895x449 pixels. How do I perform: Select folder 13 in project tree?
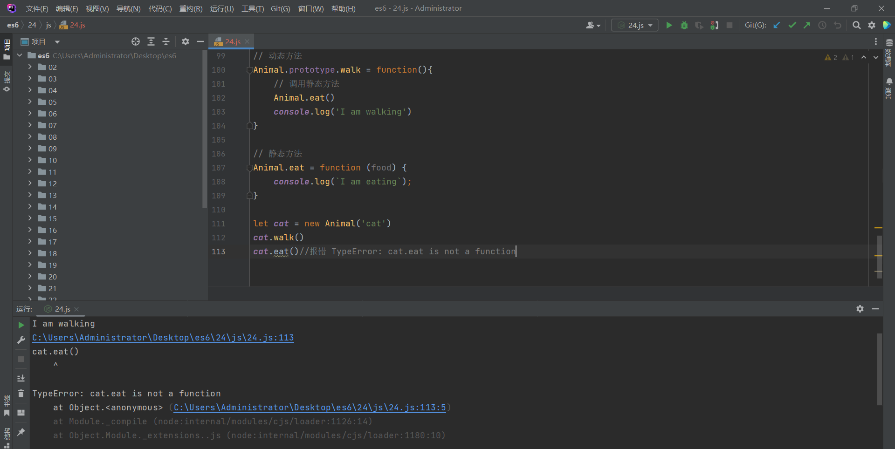coord(52,195)
